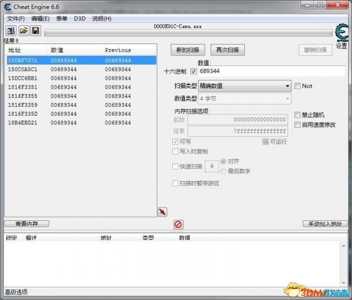The height and width of the screenshot is (300, 352).
Task: Open the 数值类型 4 字节 dropdown
Action: tap(245, 99)
